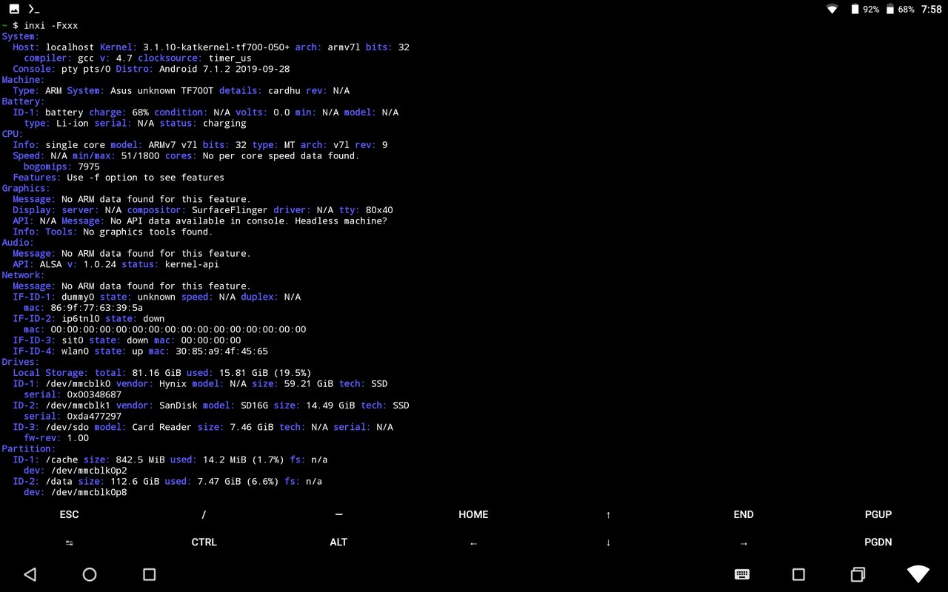The image size is (948, 592).
Task: Toggle the ALT modifier key
Action: coord(338,542)
